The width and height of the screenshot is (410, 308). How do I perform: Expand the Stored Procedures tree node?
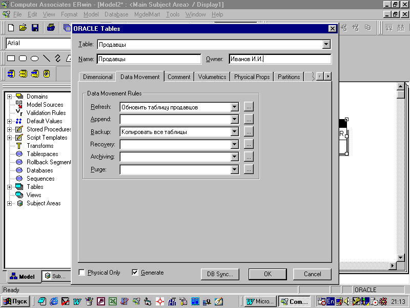tap(9, 129)
